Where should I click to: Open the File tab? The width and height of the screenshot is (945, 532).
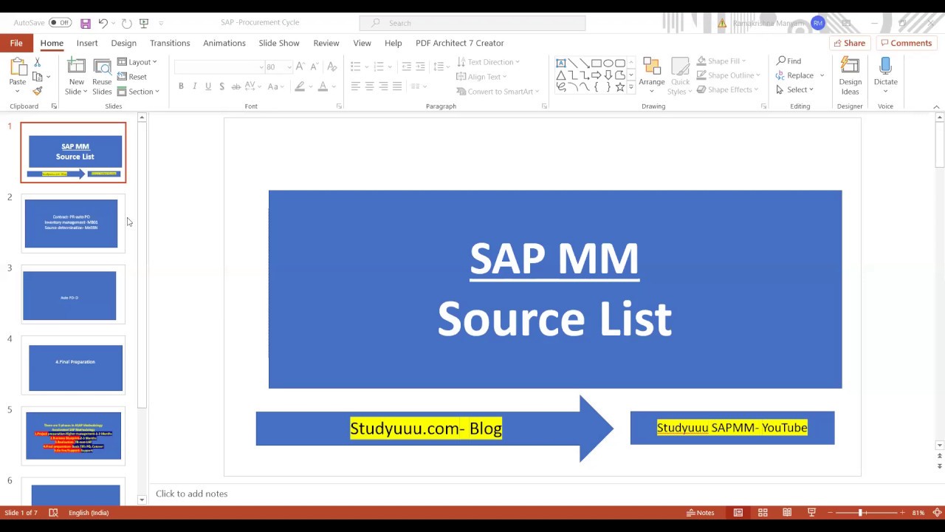pos(16,43)
